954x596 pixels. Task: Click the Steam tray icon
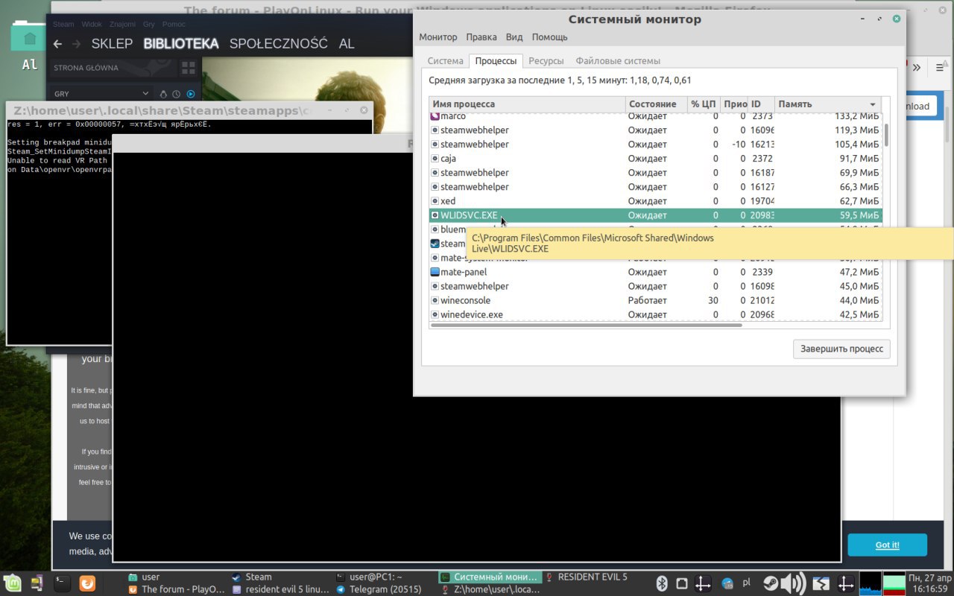(771, 583)
